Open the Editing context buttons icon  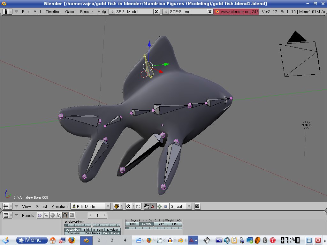click(x=65, y=215)
